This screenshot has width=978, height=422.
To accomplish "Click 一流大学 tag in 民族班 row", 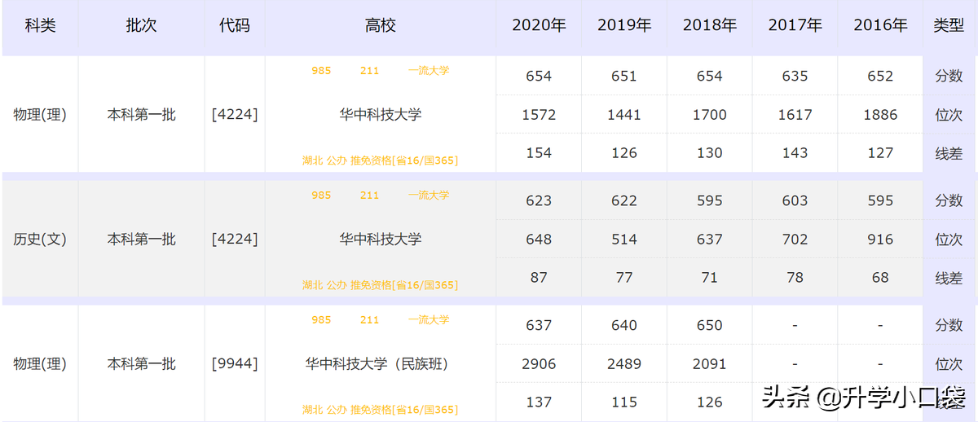I will pos(429,320).
